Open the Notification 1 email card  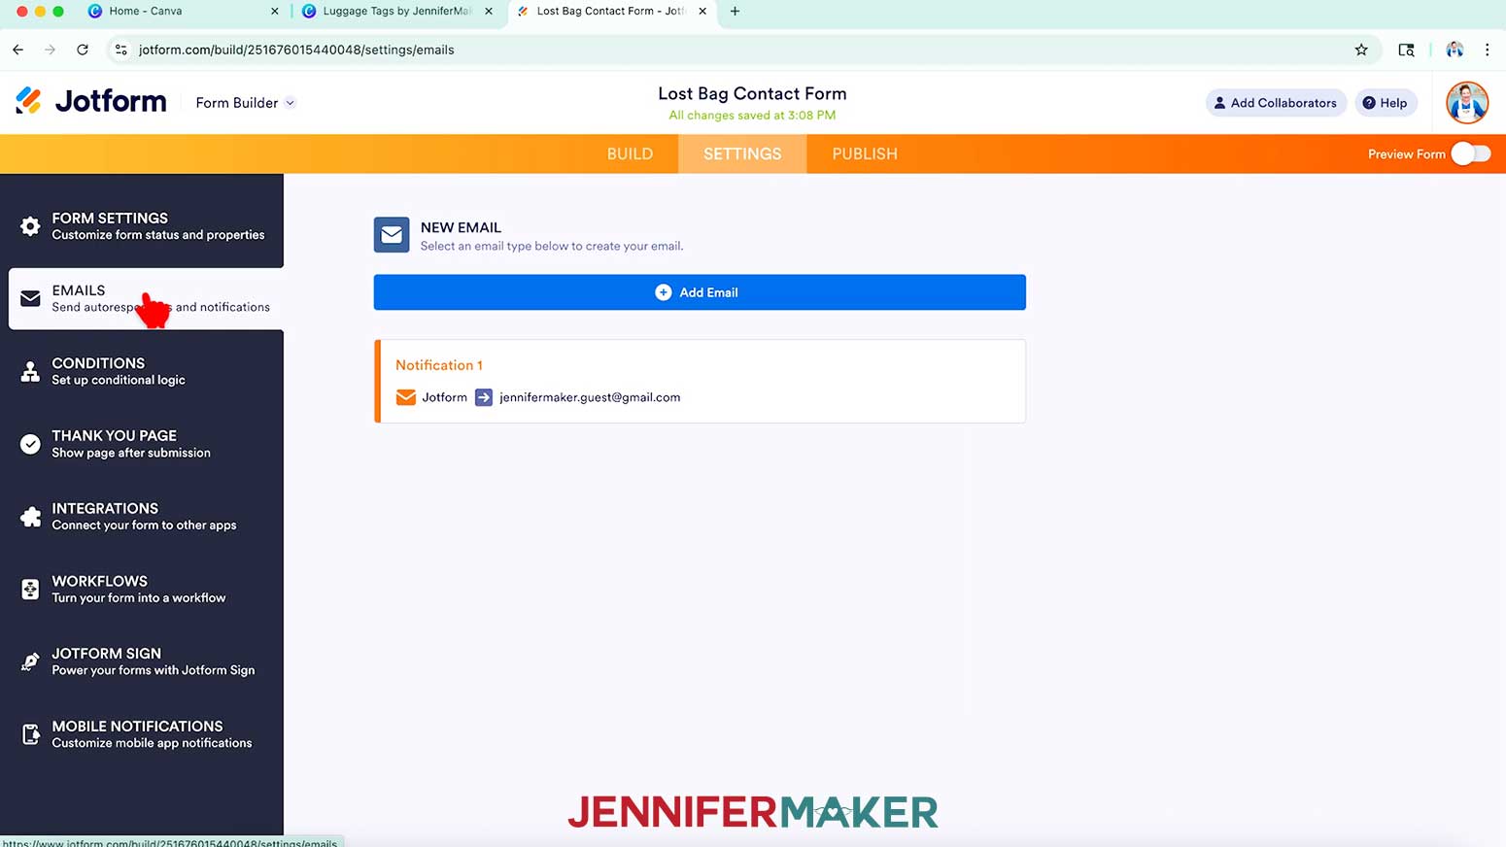point(700,381)
